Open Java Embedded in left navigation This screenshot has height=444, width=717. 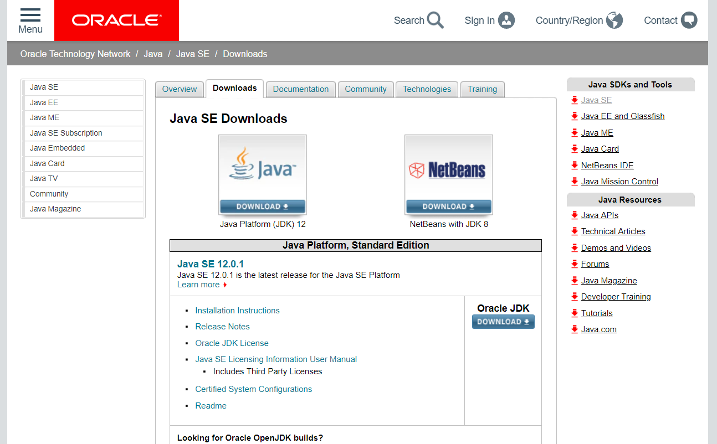click(83, 148)
